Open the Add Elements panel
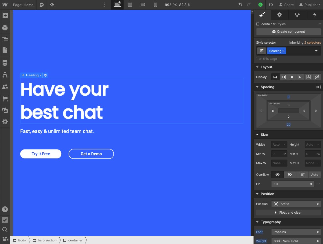Image resolution: width=323 pixels, height=244 pixels. pos(5,16)
